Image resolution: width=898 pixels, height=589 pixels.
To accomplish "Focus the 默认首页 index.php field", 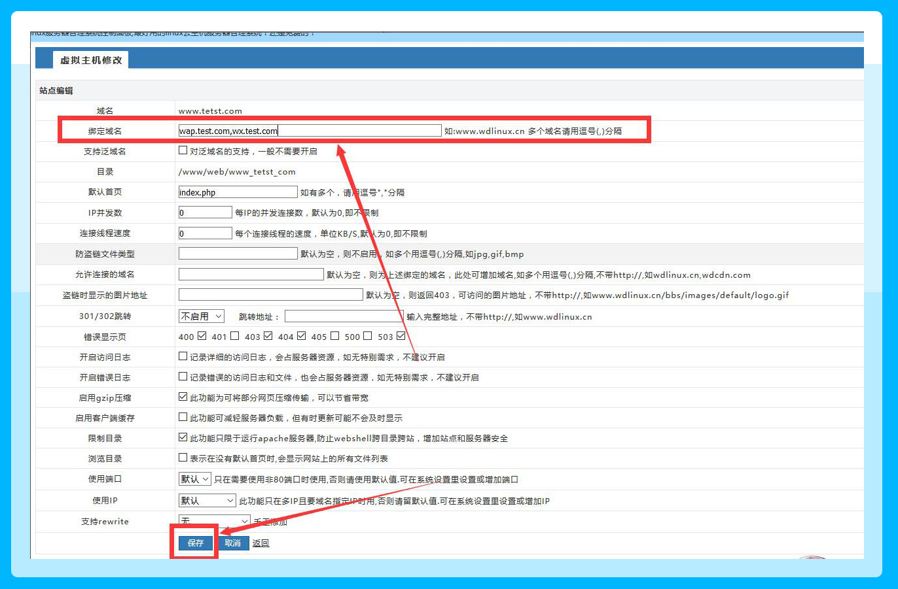I will click(x=238, y=192).
